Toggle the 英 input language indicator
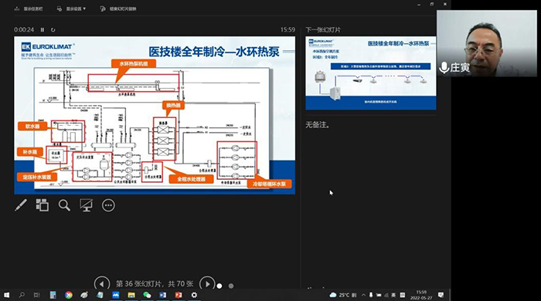 click(x=393, y=295)
